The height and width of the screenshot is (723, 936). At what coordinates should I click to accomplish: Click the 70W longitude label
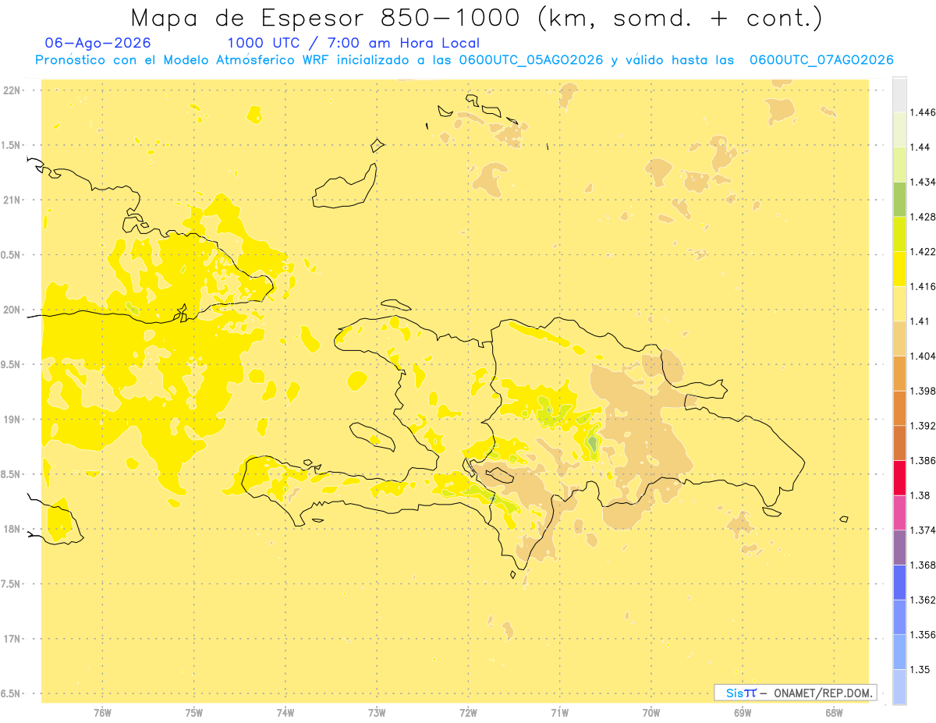651,713
